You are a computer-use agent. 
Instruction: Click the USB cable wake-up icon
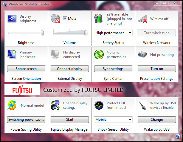(x=142, y=105)
